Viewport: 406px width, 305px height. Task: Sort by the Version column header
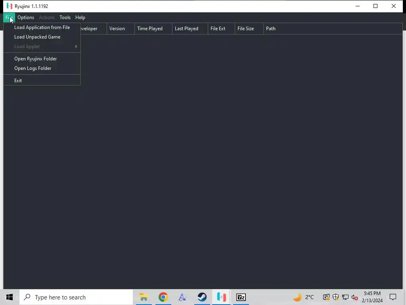click(x=121, y=29)
